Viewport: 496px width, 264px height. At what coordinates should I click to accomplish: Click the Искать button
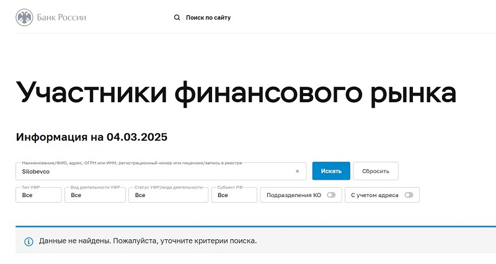pyautogui.click(x=331, y=171)
